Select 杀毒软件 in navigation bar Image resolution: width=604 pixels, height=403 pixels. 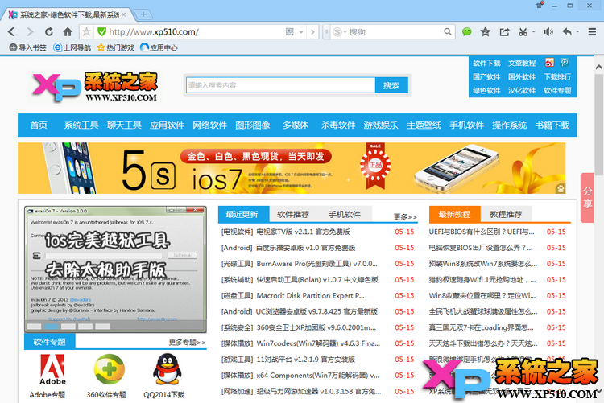pos(338,125)
